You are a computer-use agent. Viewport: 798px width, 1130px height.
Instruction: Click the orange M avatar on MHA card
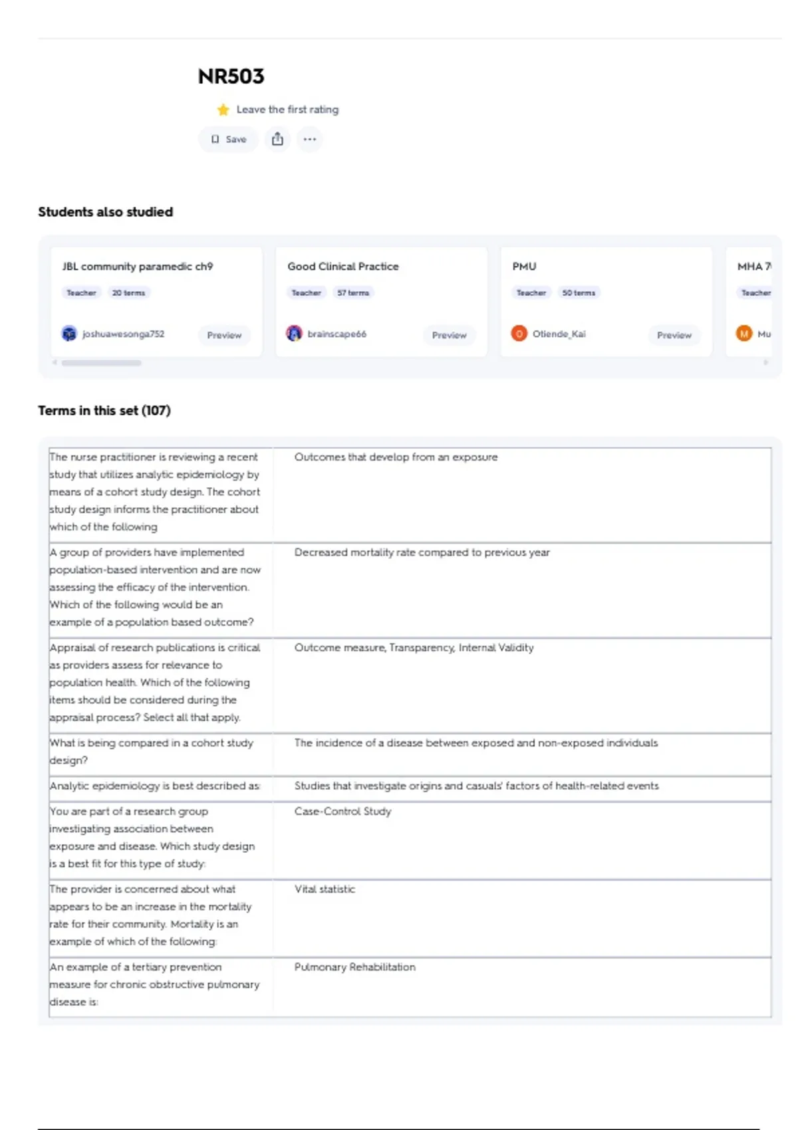743,334
